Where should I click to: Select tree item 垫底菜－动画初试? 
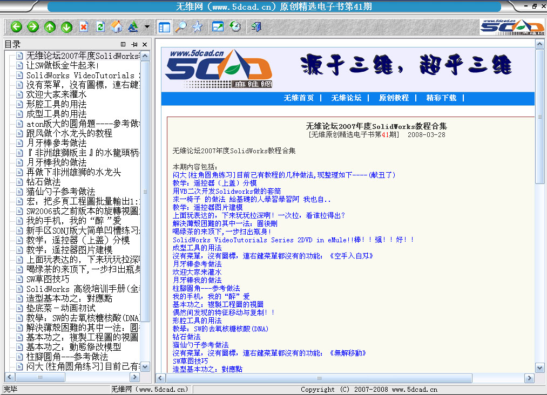(60, 308)
